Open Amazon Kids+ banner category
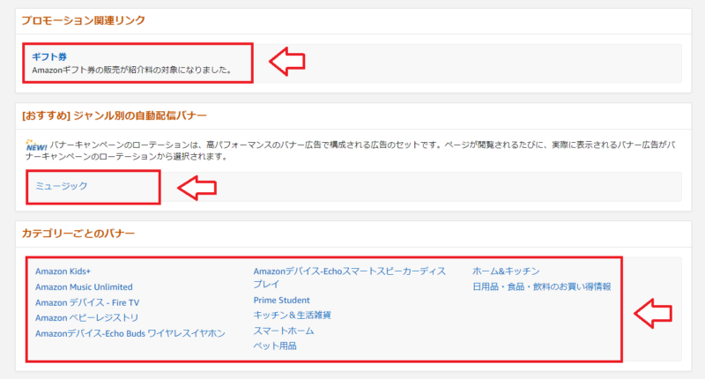The image size is (705, 379). click(x=63, y=271)
